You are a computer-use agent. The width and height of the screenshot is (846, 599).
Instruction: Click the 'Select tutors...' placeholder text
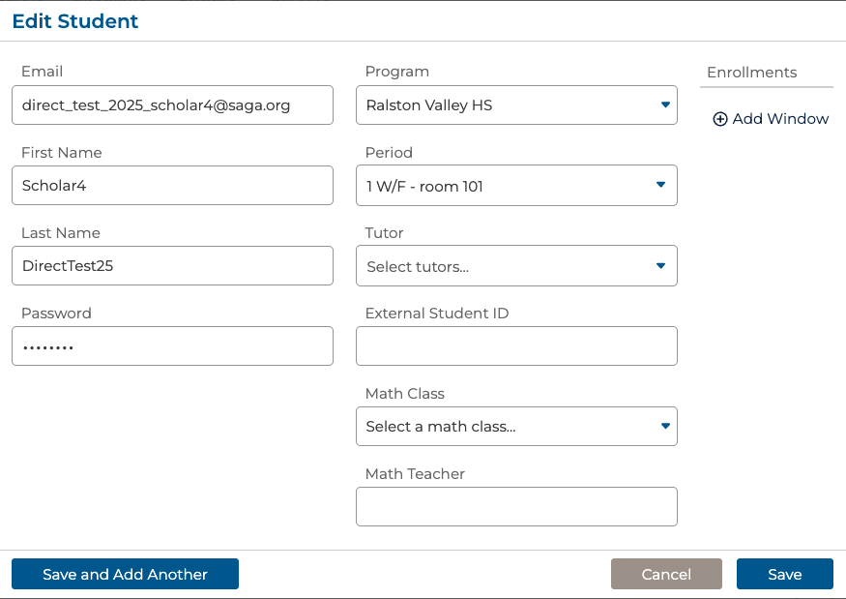pos(418,266)
